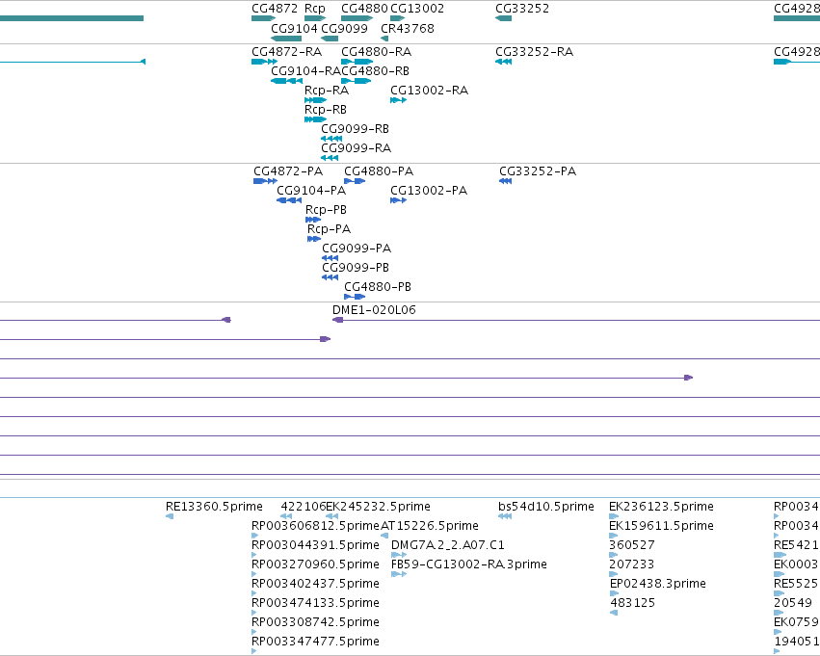The height and width of the screenshot is (656, 820).
Task: Select FB59-CG13002-RA.3prime feature label
Action: point(469,564)
